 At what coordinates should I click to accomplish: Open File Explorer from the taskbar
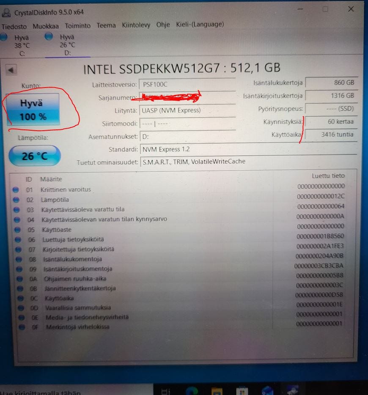pyautogui.click(x=217, y=391)
